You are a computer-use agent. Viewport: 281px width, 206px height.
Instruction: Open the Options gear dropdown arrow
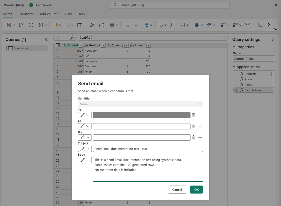tap(117, 25)
